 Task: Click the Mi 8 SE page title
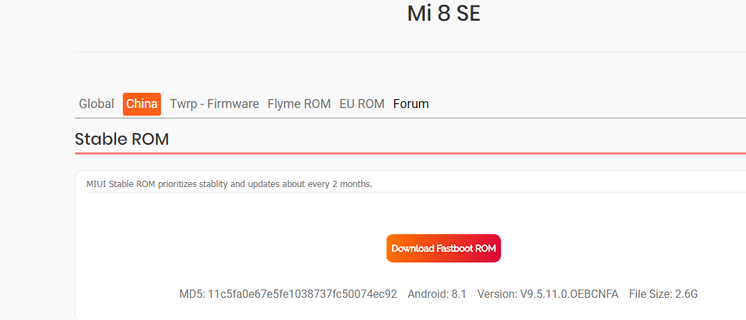coord(443,13)
